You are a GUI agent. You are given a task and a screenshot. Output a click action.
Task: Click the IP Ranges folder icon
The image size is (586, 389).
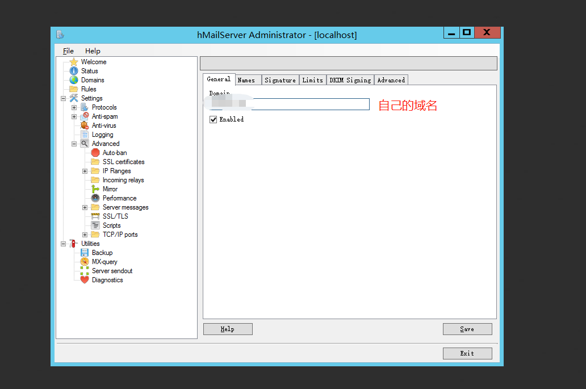point(95,171)
